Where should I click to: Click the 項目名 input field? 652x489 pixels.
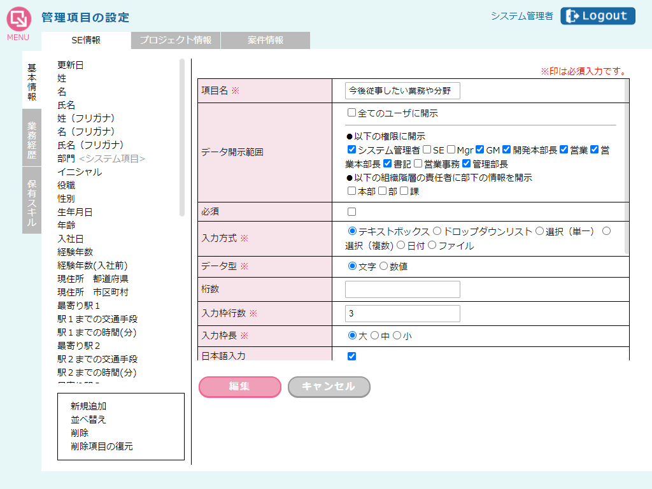(402, 91)
